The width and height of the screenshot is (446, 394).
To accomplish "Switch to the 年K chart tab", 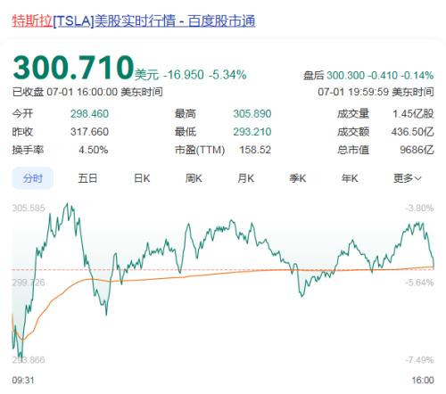I will 350,178.
